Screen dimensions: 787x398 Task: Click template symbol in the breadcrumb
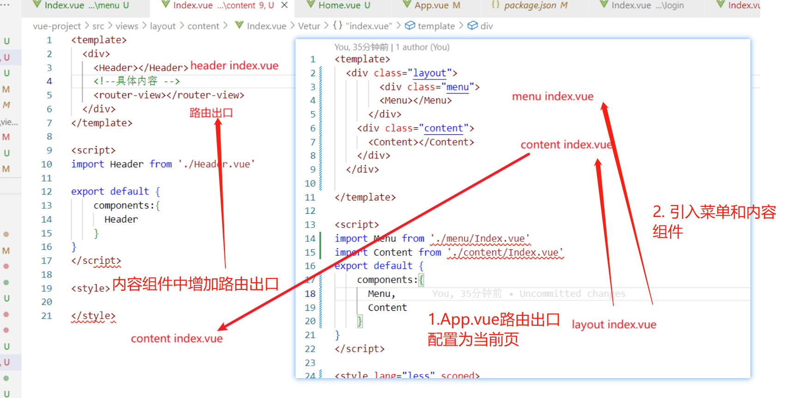tap(436, 26)
